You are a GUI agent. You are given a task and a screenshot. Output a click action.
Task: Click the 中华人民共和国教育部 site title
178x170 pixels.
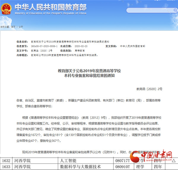[x=50, y=7]
